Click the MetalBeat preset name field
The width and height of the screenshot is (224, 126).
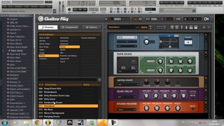(121, 27)
